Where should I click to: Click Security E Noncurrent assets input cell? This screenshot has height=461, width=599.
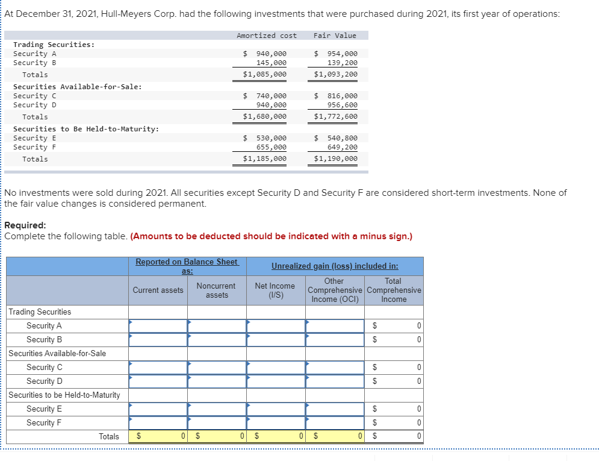coord(217,409)
